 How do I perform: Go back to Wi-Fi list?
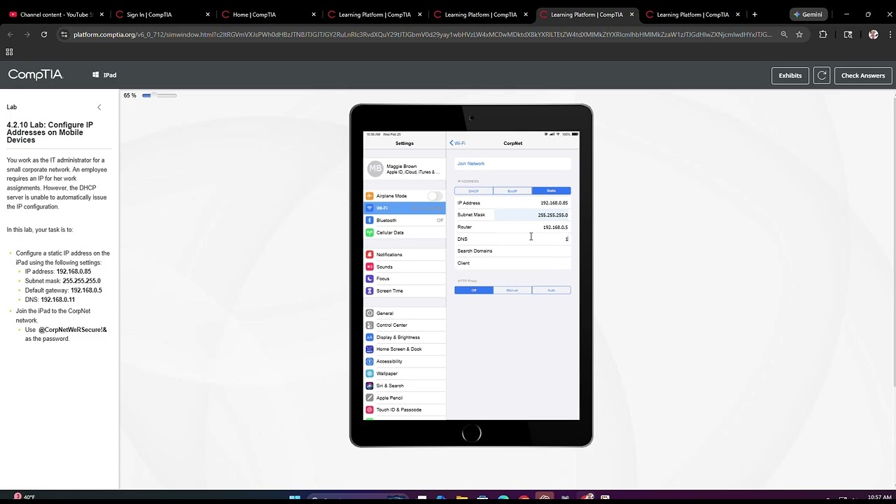[457, 143]
